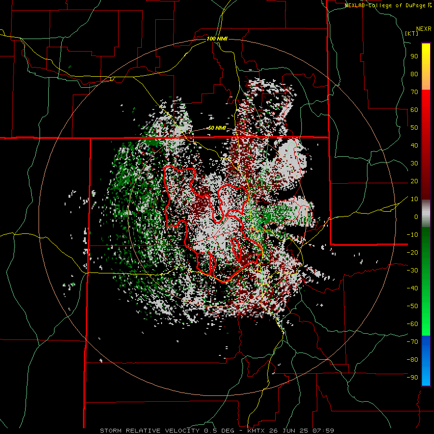Click the -60 scale value
Viewport: 434px width, 434px height.
point(412,324)
